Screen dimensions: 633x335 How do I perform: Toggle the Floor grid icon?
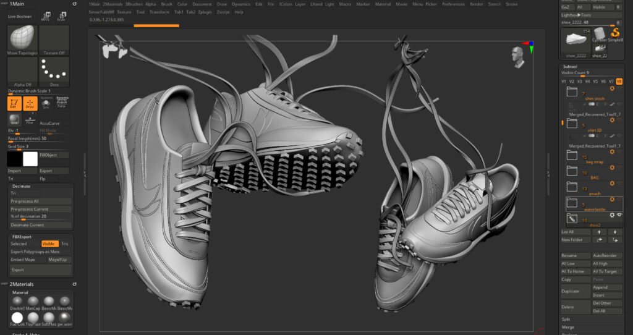click(x=30, y=119)
